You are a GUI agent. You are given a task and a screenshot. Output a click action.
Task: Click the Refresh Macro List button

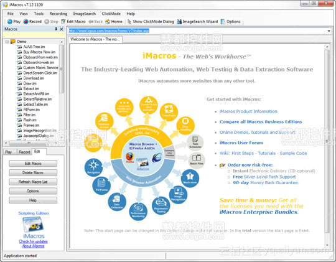click(x=33, y=182)
